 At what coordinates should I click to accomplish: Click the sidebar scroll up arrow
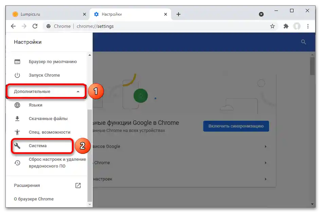tap(90, 55)
